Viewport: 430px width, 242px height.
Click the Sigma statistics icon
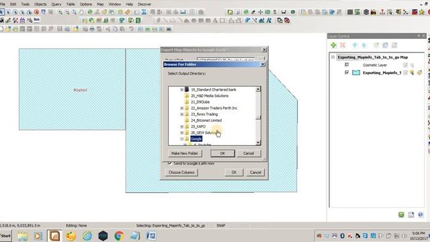click(x=144, y=12)
